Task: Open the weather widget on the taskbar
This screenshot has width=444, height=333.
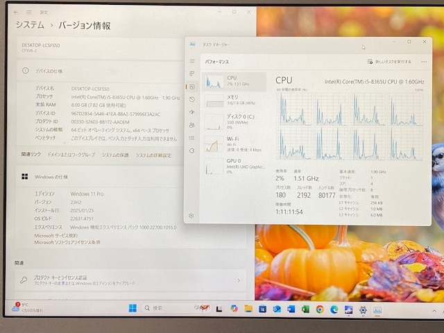Action: [x=27, y=307]
